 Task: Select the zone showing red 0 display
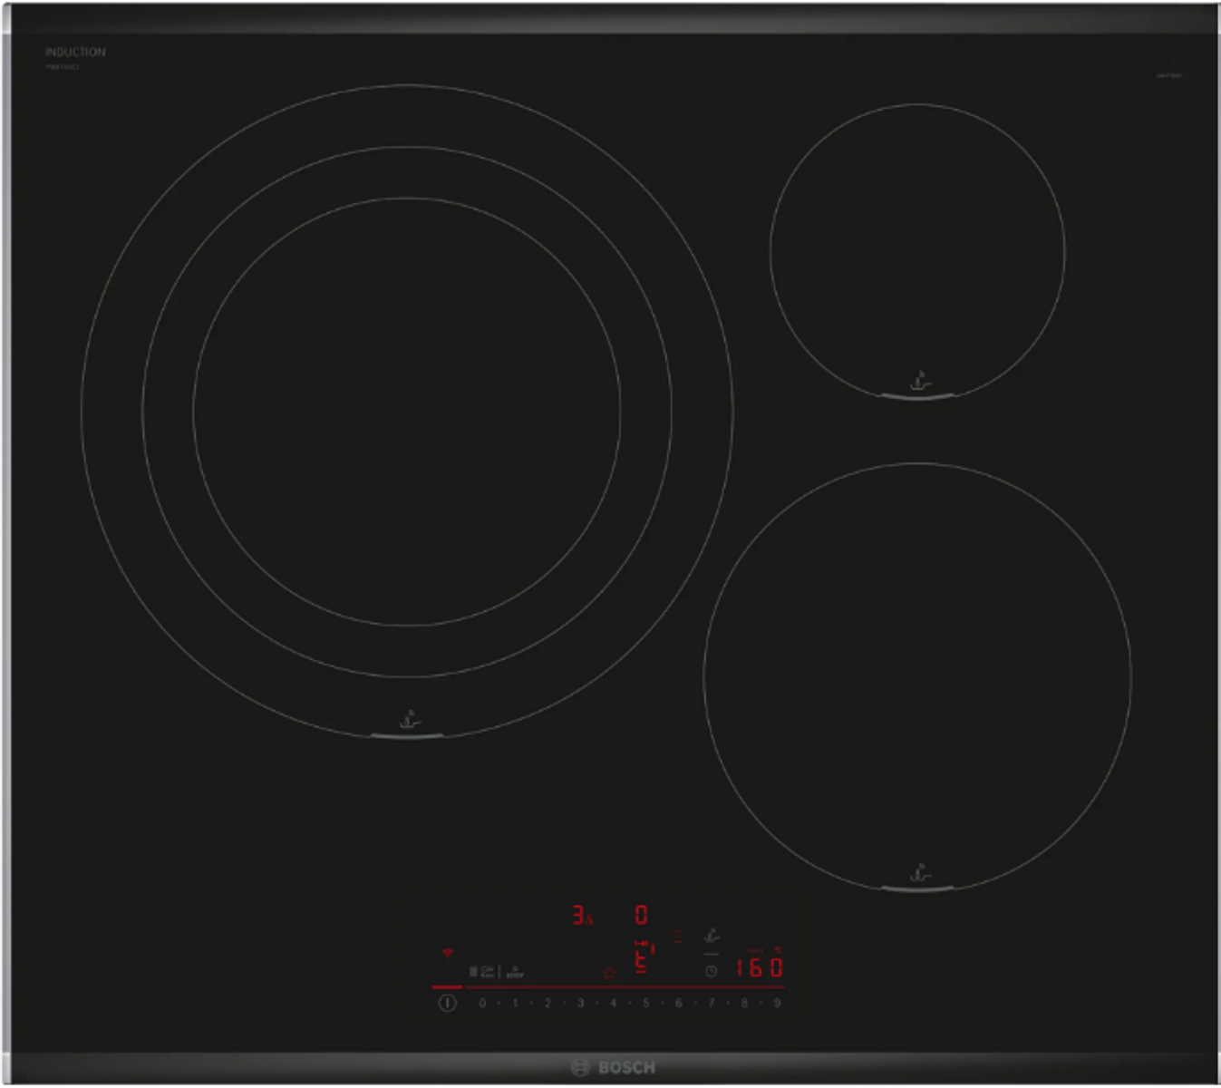[641, 914]
